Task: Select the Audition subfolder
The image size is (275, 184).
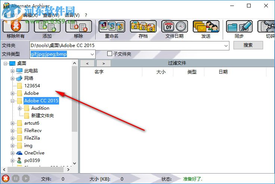Action: (x=40, y=108)
